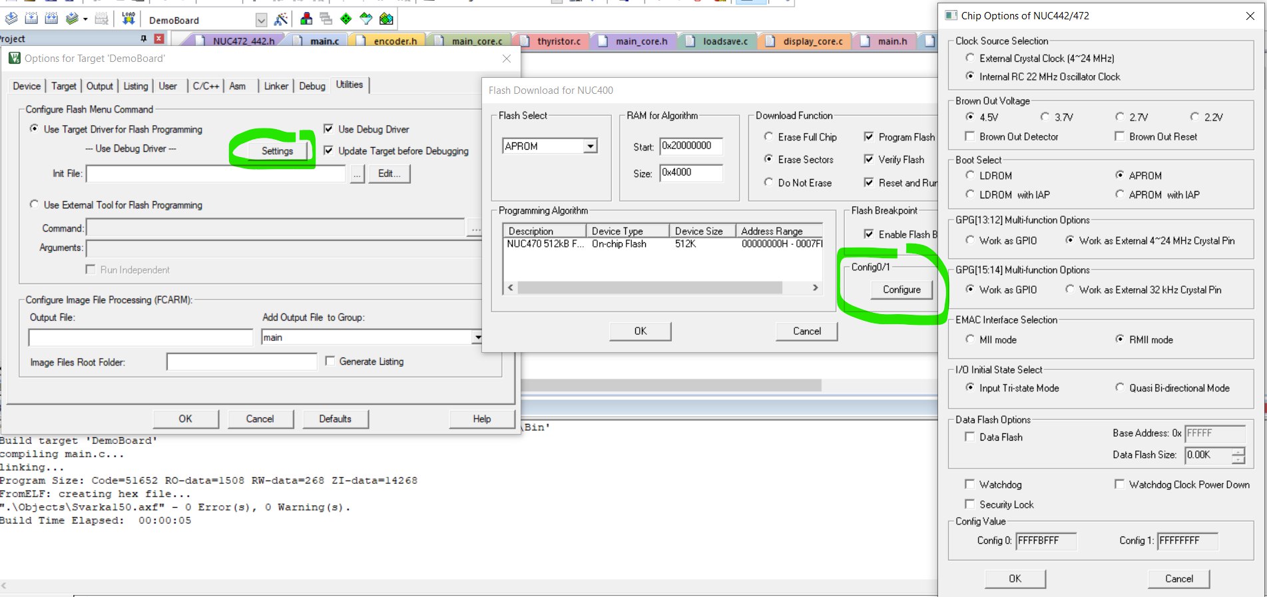Click the Settings button for debug driver
The image size is (1267, 597).
pos(277,151)
